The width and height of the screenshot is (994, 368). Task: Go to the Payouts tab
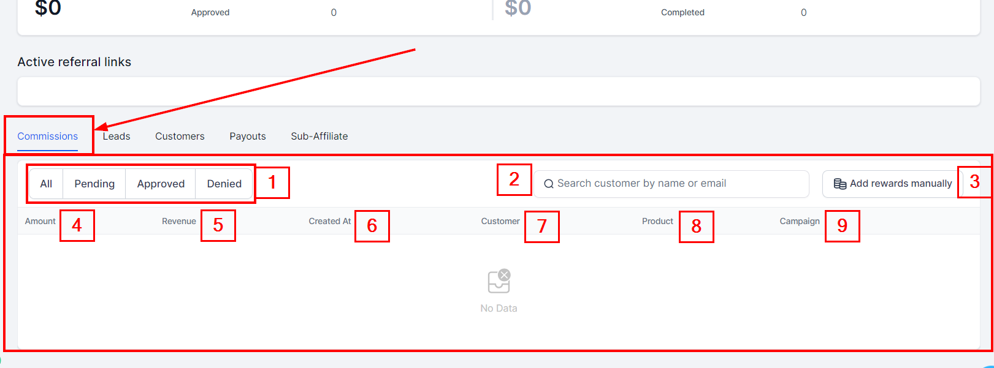tap(248, 136)
